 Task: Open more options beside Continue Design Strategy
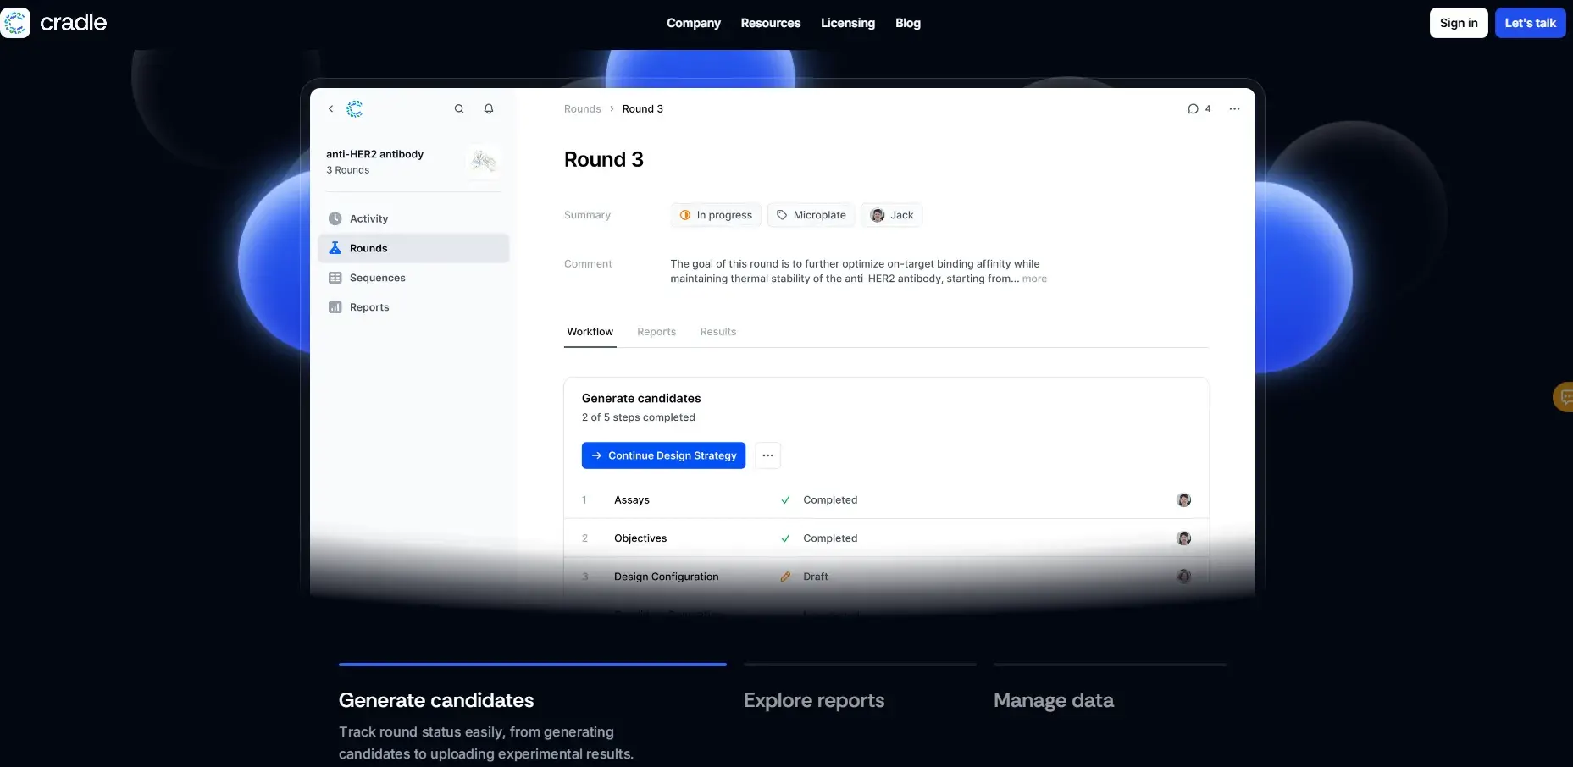click(x=767, y=455)
